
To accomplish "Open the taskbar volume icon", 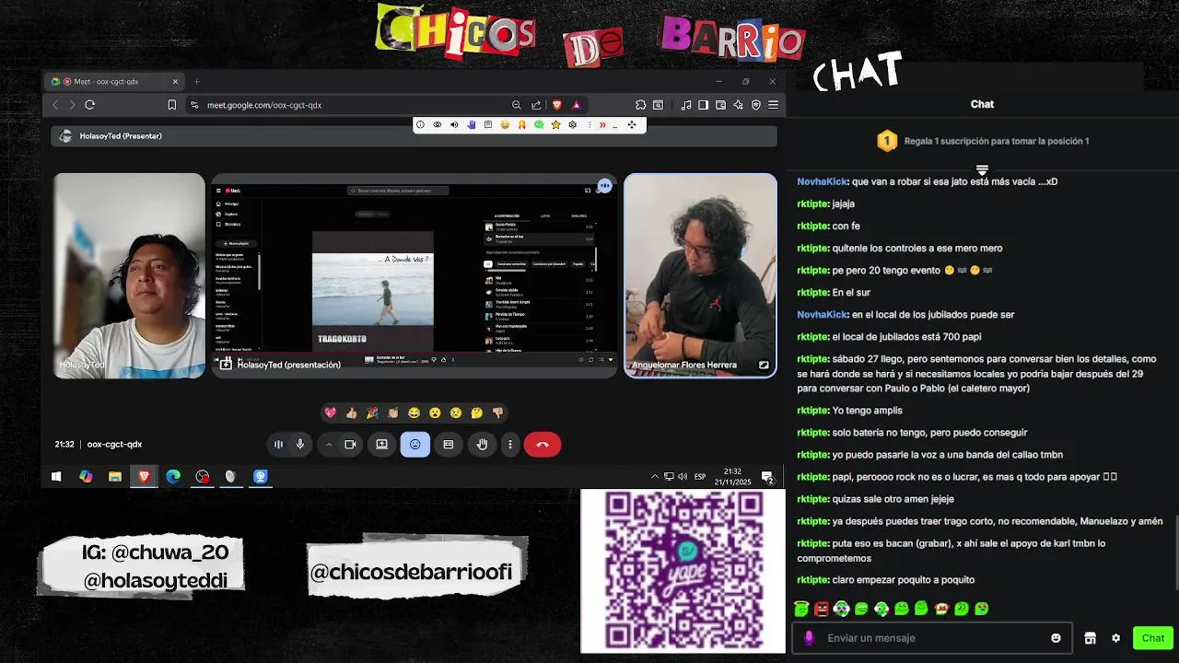I will pos(683,476).
